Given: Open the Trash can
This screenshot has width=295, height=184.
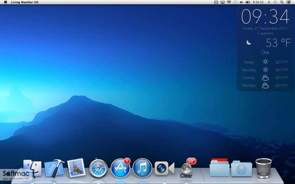Looking at the screenshot, I should (x=264, y=168).
